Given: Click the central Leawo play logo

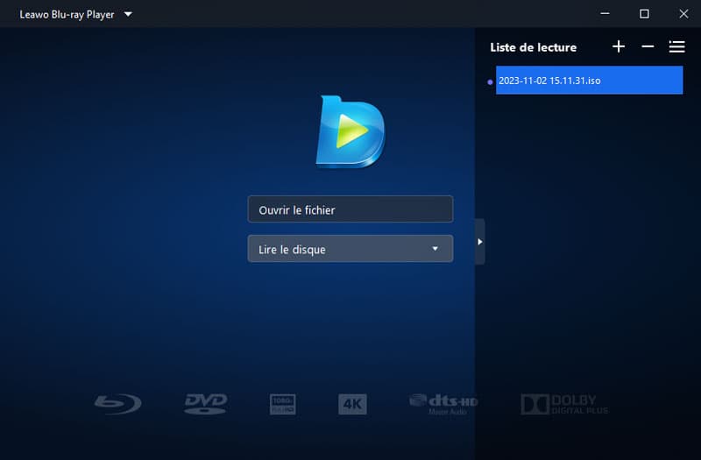Looking at the screenshot, I should (350, 132).
